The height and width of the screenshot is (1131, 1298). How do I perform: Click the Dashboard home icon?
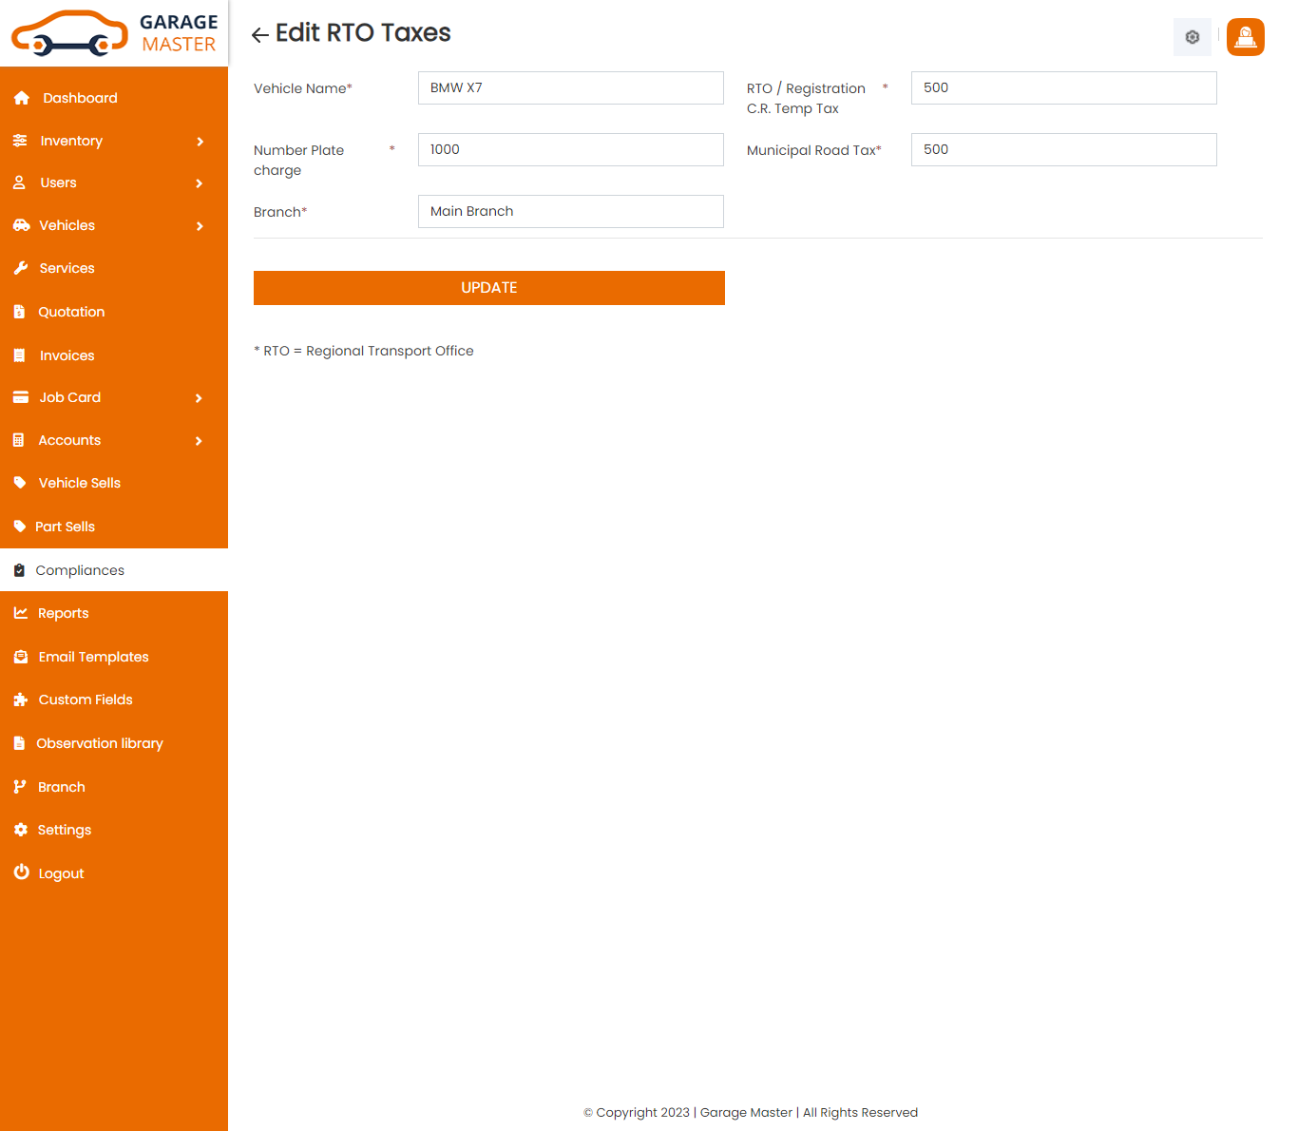point(22,98)
